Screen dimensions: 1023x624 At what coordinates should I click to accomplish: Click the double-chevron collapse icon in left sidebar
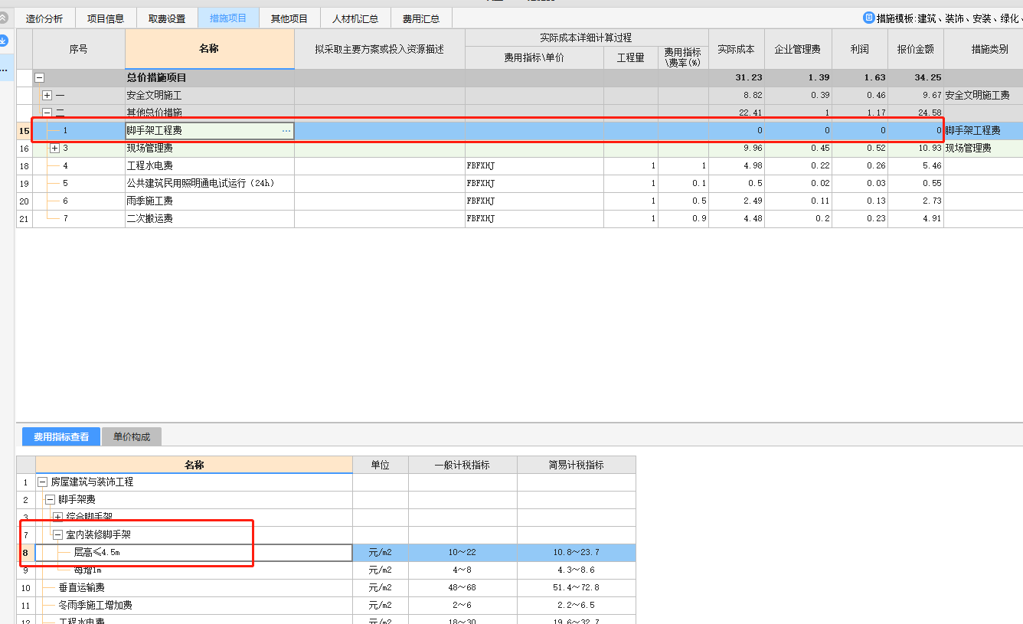click(3, 18)
